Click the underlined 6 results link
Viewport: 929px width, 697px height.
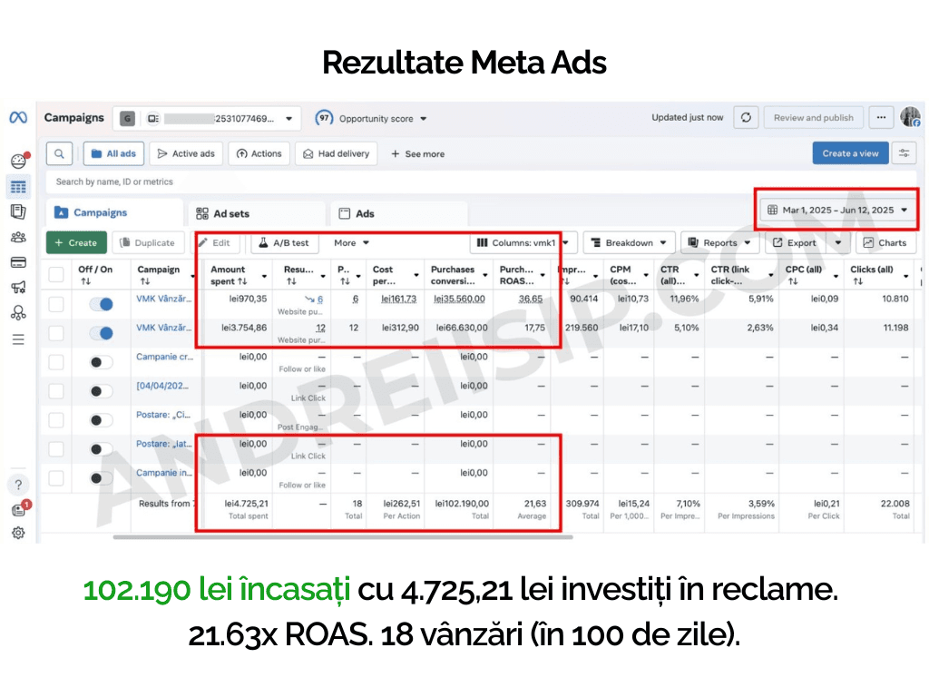tap(320, 299)
